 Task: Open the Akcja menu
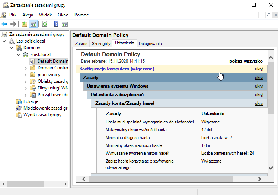point(28,15)
